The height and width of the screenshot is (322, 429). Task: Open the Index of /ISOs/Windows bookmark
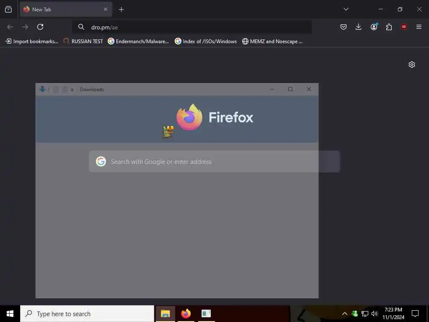[x=206, y=42]
